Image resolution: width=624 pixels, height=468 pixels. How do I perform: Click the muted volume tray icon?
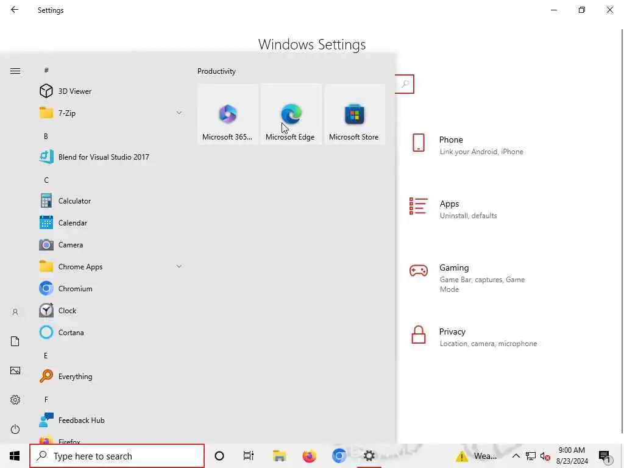click(x=545, y=456)
